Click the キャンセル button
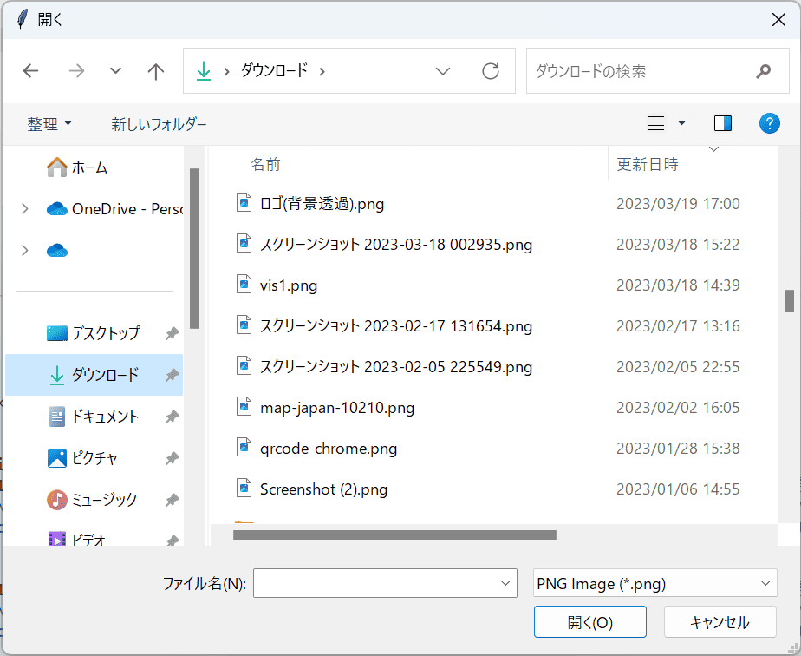801x656 pixels. tap(719, 622)
